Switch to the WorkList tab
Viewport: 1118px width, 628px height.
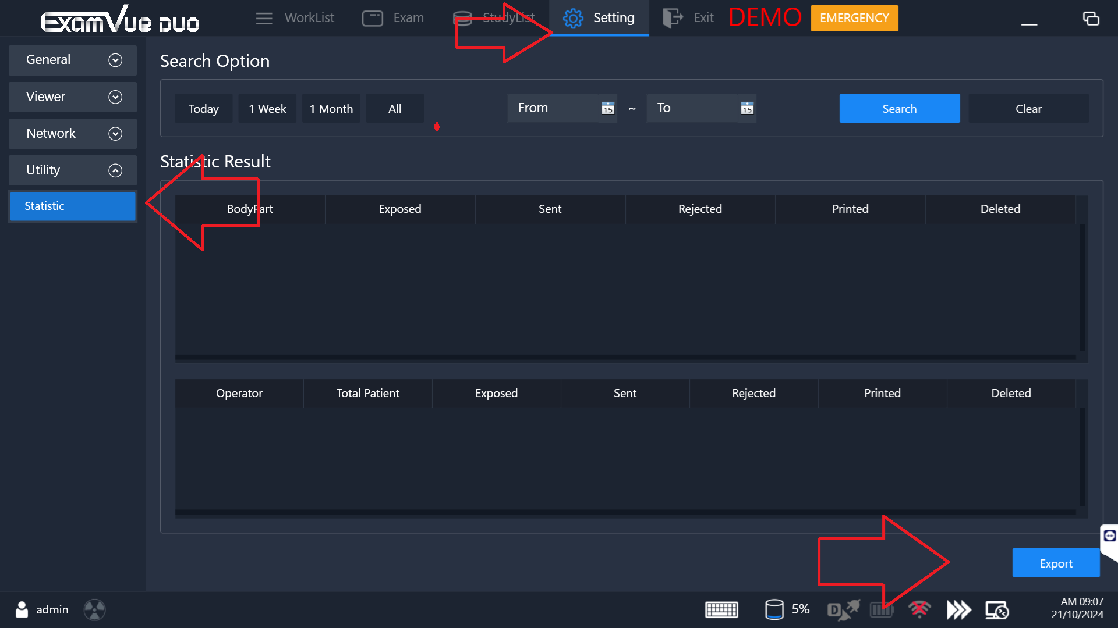[x=295, y=18]
